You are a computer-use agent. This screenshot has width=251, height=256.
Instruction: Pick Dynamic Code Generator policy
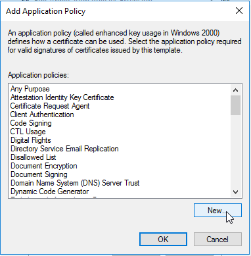point(50,192)
